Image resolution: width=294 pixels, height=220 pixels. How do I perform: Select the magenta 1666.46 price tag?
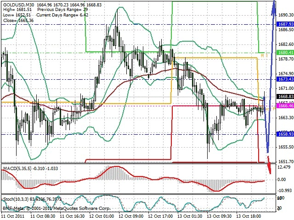285,106
